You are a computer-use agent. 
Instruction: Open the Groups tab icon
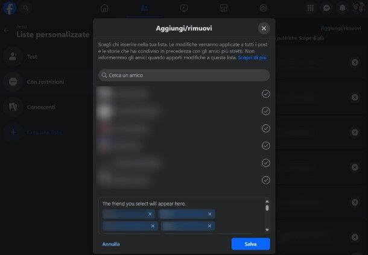pos(264,8)
